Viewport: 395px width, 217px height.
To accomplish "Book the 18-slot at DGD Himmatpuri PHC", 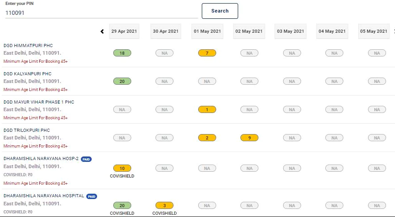I will [x=122, y=53].
